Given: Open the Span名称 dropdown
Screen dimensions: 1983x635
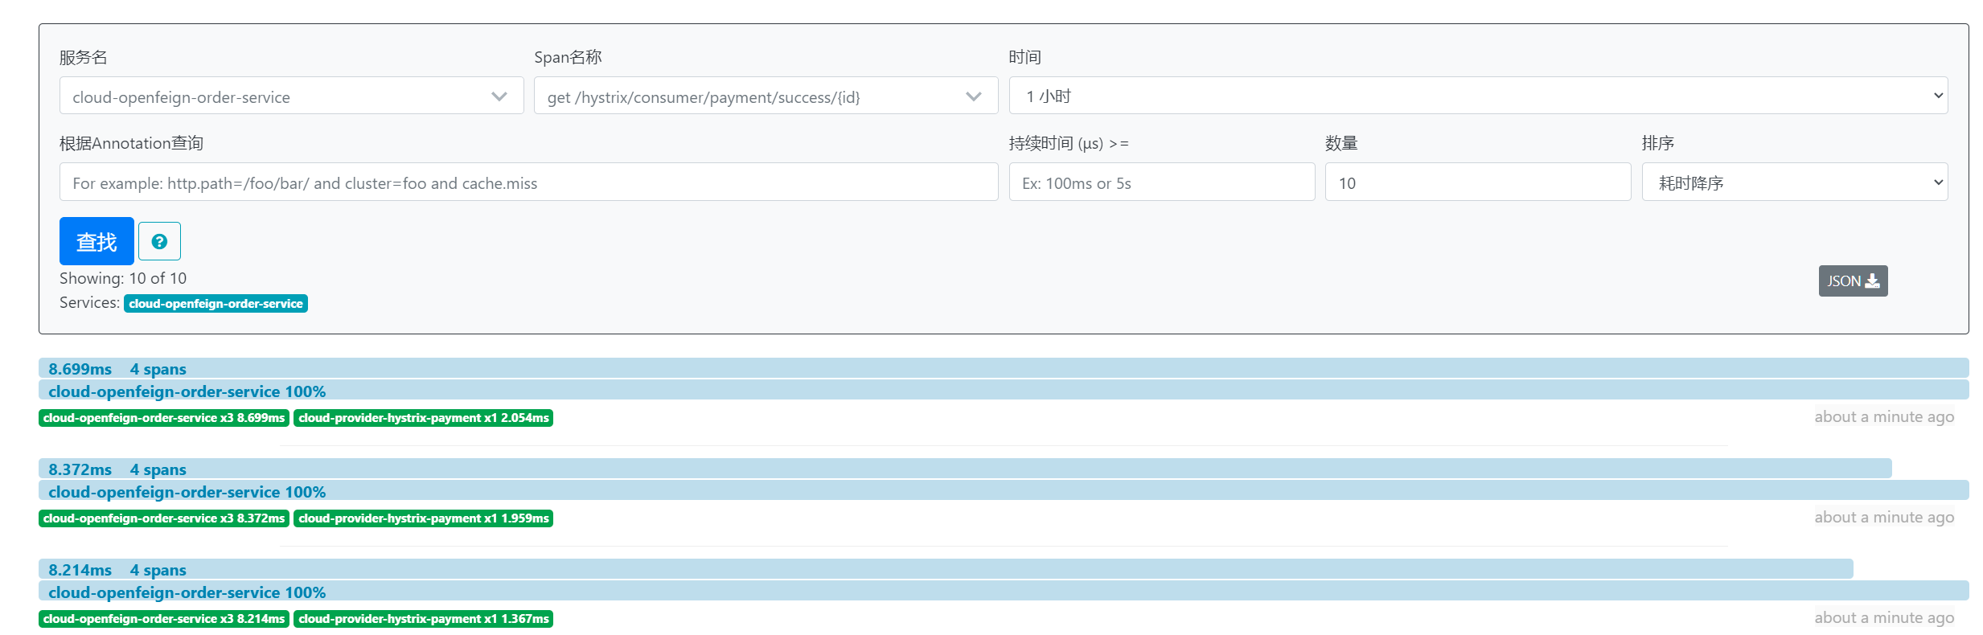Looking at the screenshot, I should pos(766,96).
